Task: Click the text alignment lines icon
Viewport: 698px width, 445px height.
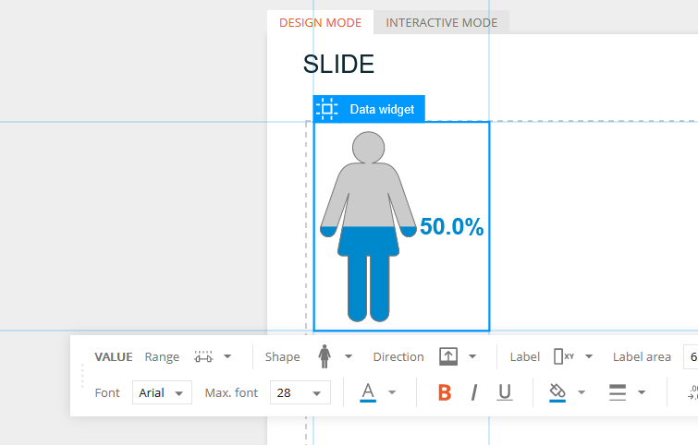Action: pyautogui.click(x=618, y=392)
